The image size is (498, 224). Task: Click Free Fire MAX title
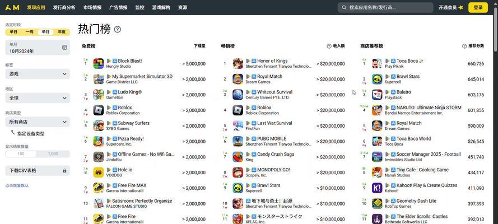tap(132, 185)
